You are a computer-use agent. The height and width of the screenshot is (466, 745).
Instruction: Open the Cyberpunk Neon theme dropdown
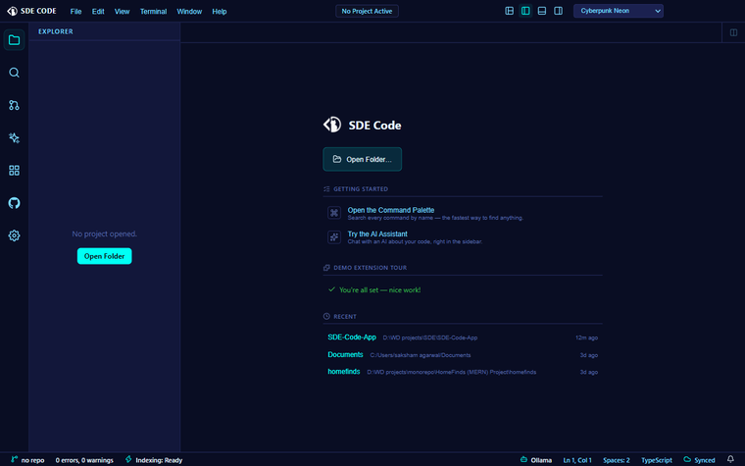coord(619,11)
